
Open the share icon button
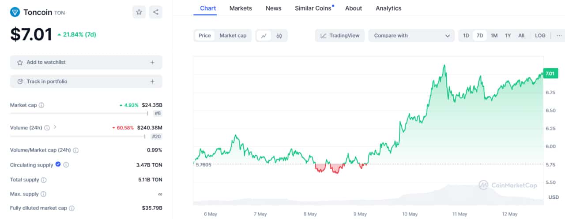tap(156, 12)
